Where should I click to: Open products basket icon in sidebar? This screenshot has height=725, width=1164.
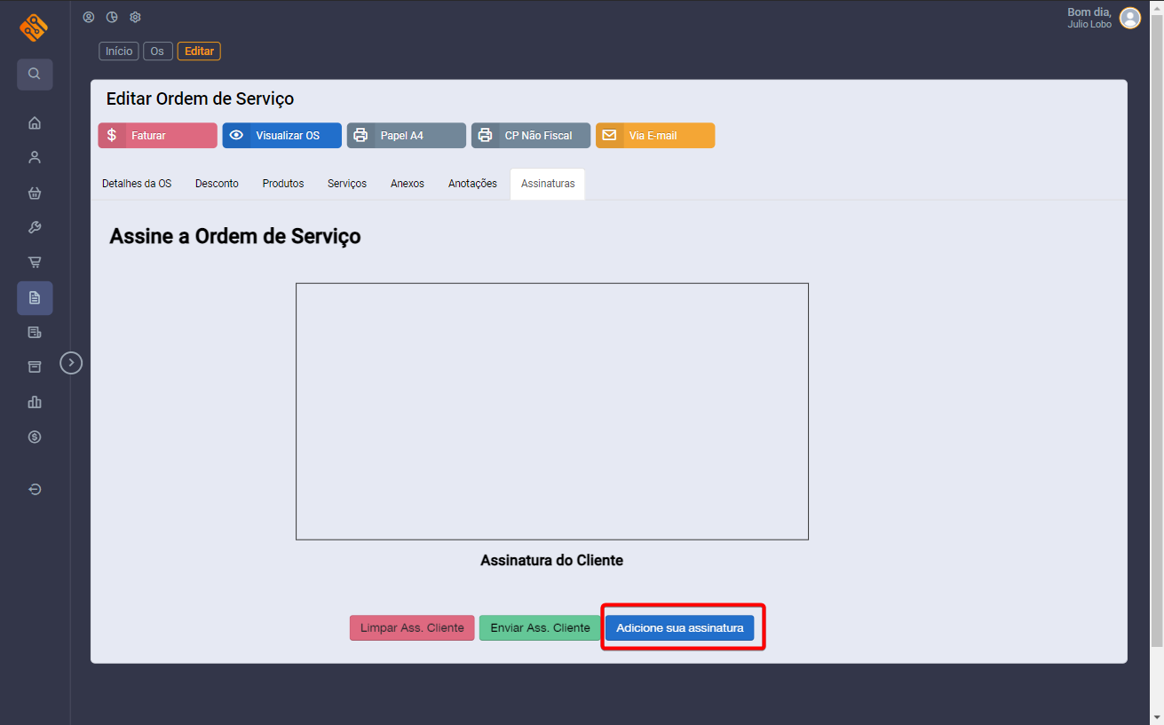click(35, 193)
